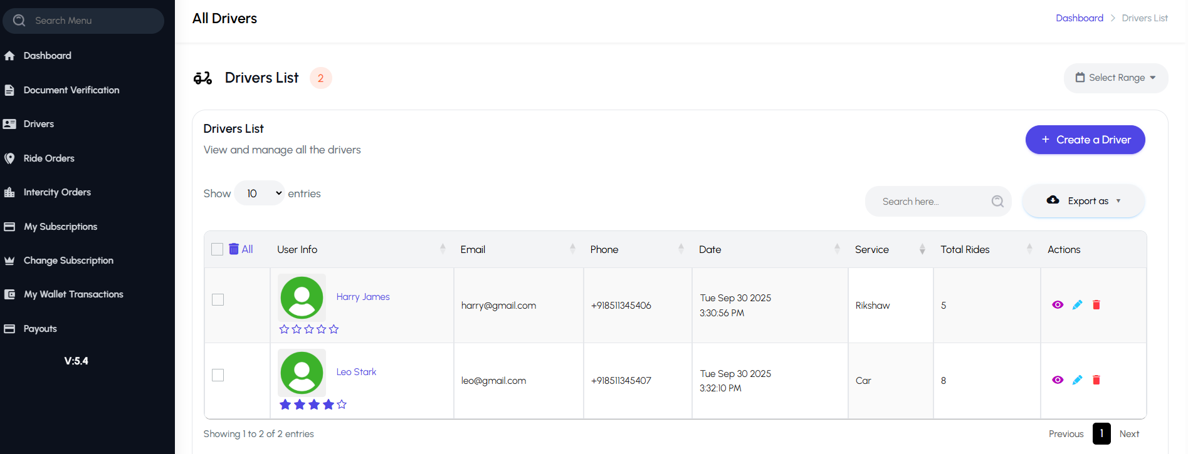Click the search magnifier icon in table search
Screen dimensions: 1188x454
(997, 202)
